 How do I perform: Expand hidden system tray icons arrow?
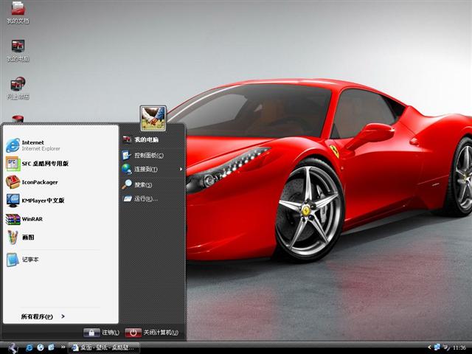429,347
